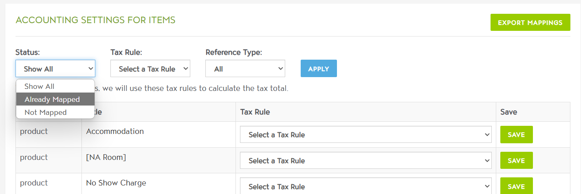This screenshot has width=581, height=194.
Task: Click the Tax Rule column header
Action: tap(255, 112)
